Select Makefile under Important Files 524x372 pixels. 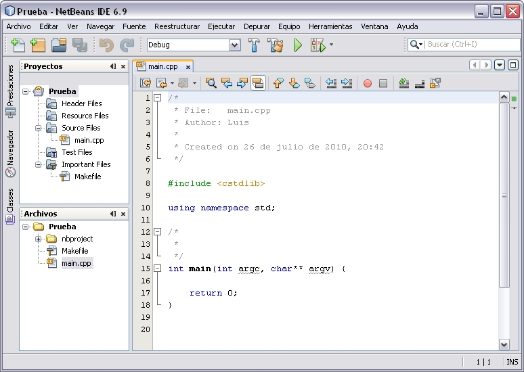click(x=87, y=177)
